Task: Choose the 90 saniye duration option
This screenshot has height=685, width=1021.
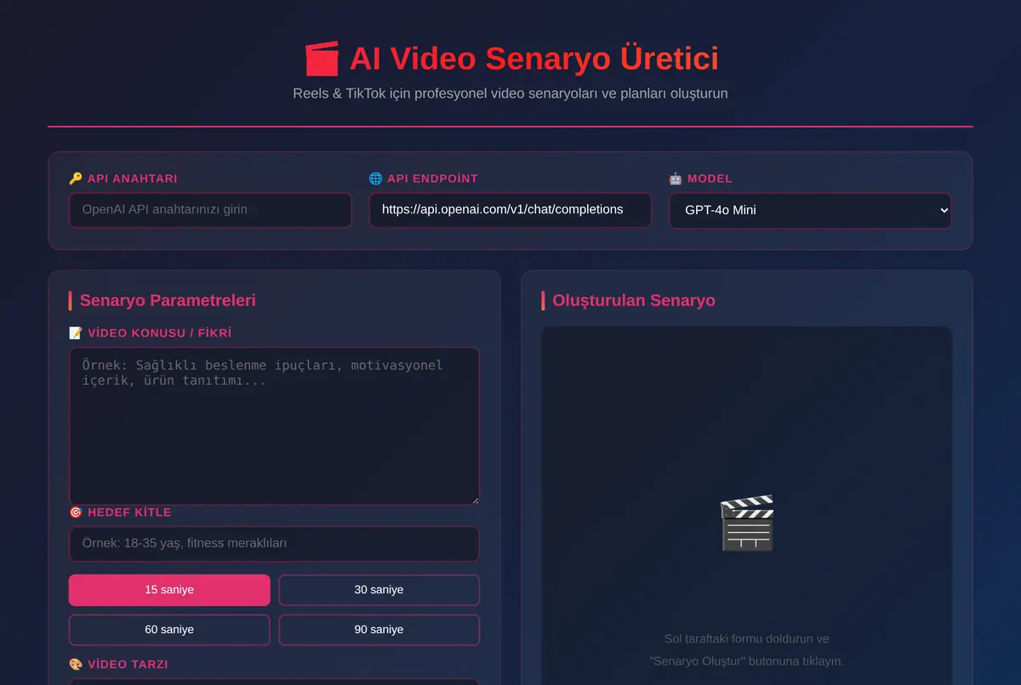Action: coord(379,630)
